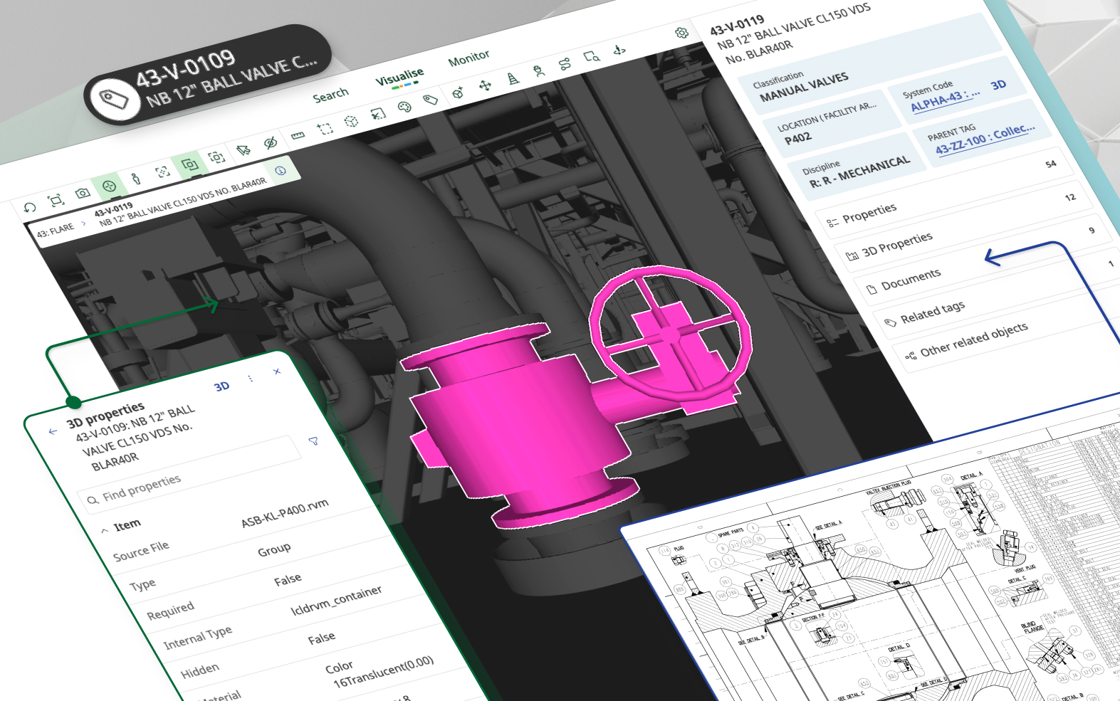Screen dimensions: 1120x701
Task: Click the undo rotate arrow icon
Action: click(29, 207)
